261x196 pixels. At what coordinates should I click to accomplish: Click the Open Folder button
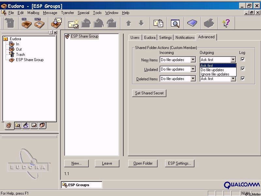[143, 163]
